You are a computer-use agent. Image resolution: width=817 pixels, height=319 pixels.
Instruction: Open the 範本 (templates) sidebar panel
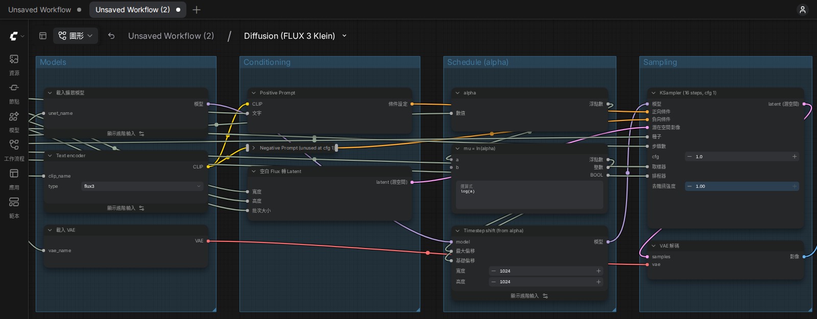(x=14, y=208)
